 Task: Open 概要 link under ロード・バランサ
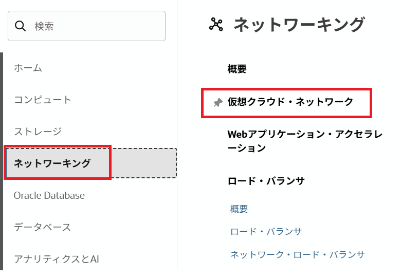pyautogui.click(x=239, y=209)
